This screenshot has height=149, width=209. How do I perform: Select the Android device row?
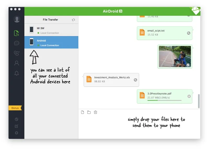pos(51,42)
